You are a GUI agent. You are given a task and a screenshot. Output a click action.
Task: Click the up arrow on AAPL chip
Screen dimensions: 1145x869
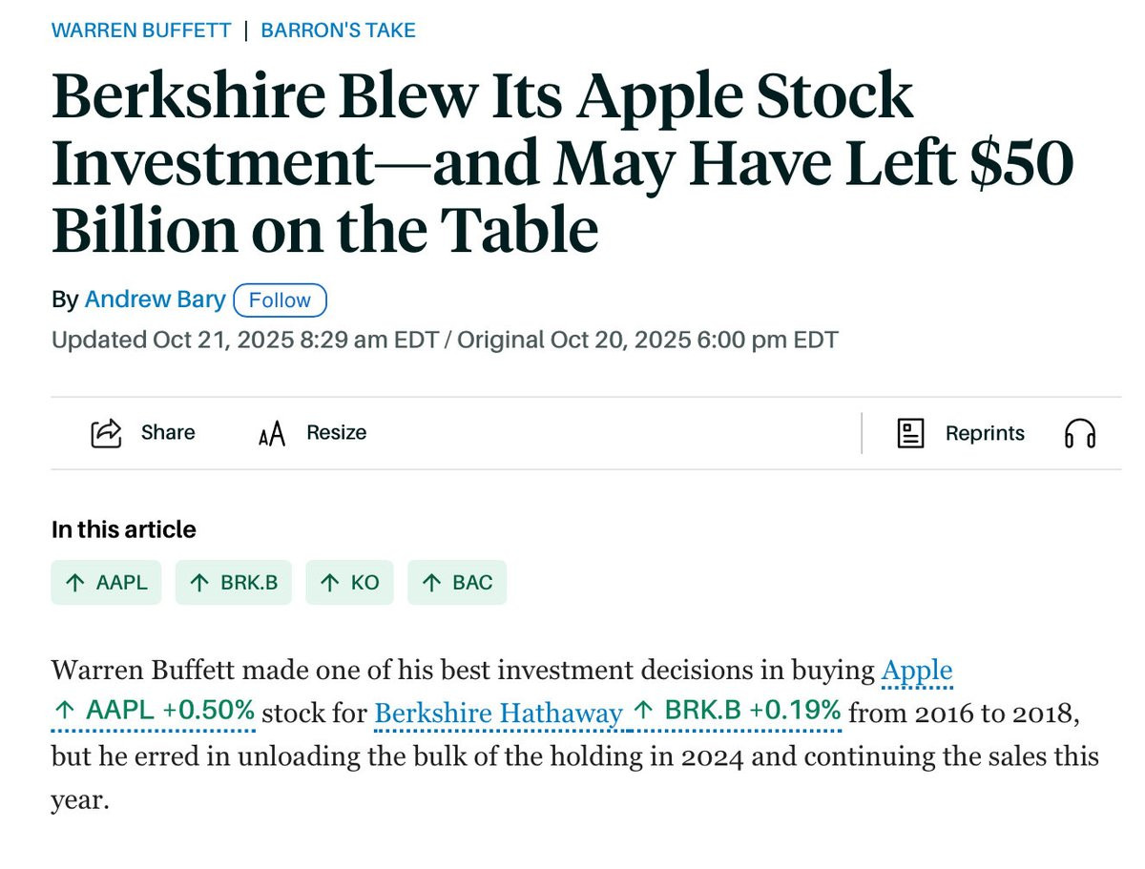click(73, 583)
